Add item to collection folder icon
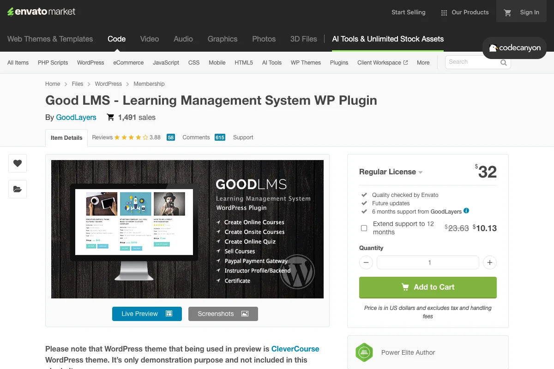The image size is (554, 369). click(x=18, y=189)
